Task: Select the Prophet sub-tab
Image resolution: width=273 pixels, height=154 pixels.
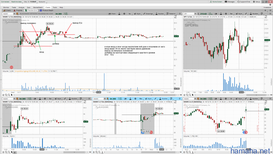Action: pos(18,11)
